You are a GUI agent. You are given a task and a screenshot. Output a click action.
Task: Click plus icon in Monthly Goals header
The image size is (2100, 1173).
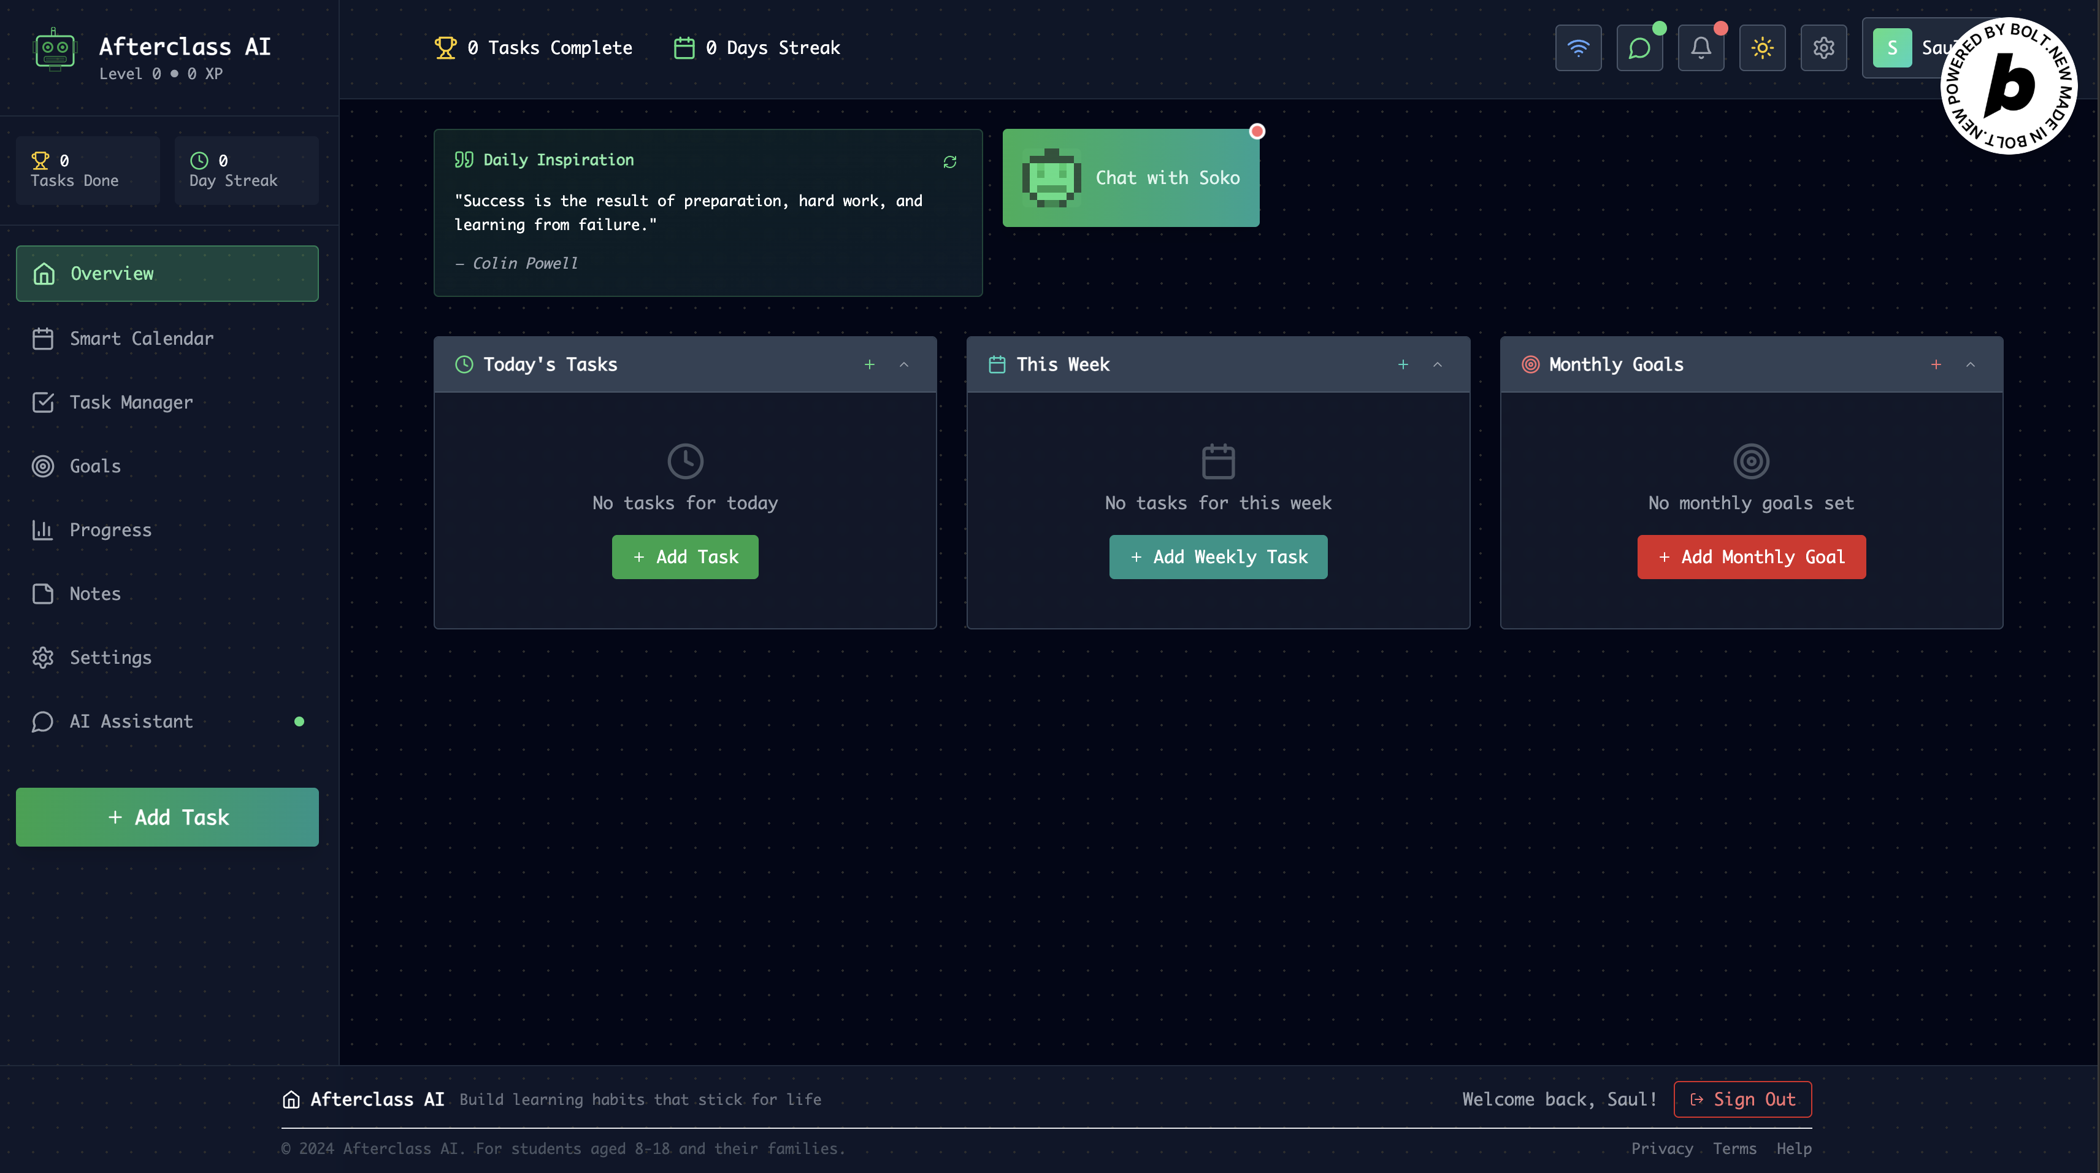pos(1936,364)
